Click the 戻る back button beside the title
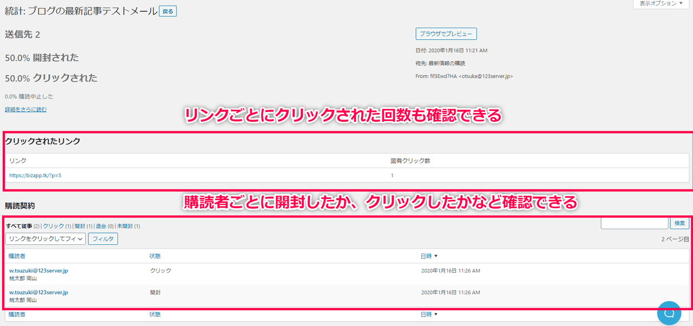693x326 pixels. coord(168,11)
